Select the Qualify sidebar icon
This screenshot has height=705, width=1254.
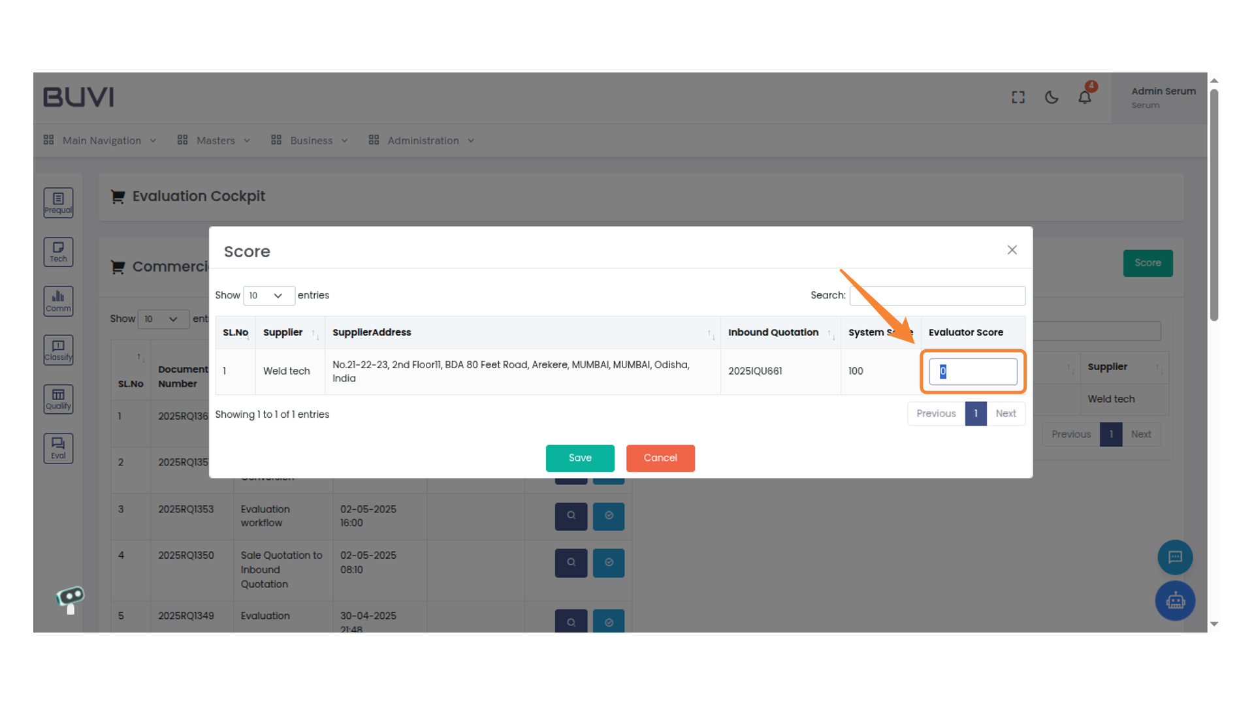click(58, 399)
